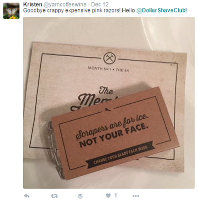Click the crossed hammers logo in the photo
Image resolution: width=198 pixels, height=201 pixels.
click(109, 58)
